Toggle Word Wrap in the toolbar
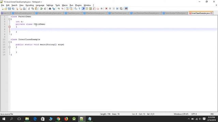Viewport: 218px width, 122px height. coord(76,8)
